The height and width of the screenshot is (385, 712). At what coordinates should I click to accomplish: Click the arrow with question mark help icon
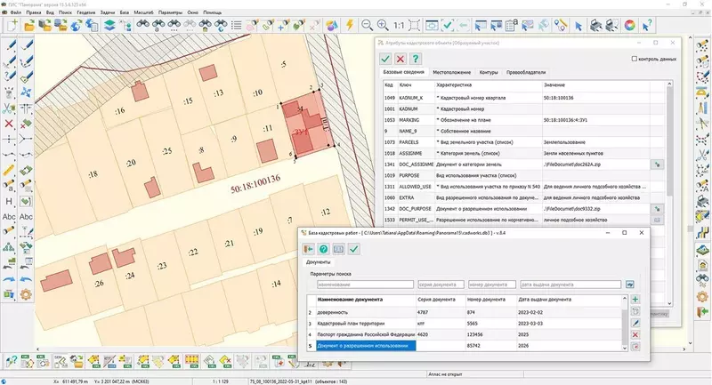[x=647, y=26]
